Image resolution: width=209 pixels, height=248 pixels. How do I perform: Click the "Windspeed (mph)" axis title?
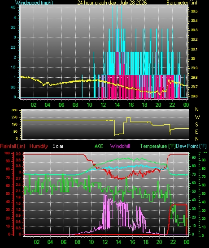click(34, 3)
